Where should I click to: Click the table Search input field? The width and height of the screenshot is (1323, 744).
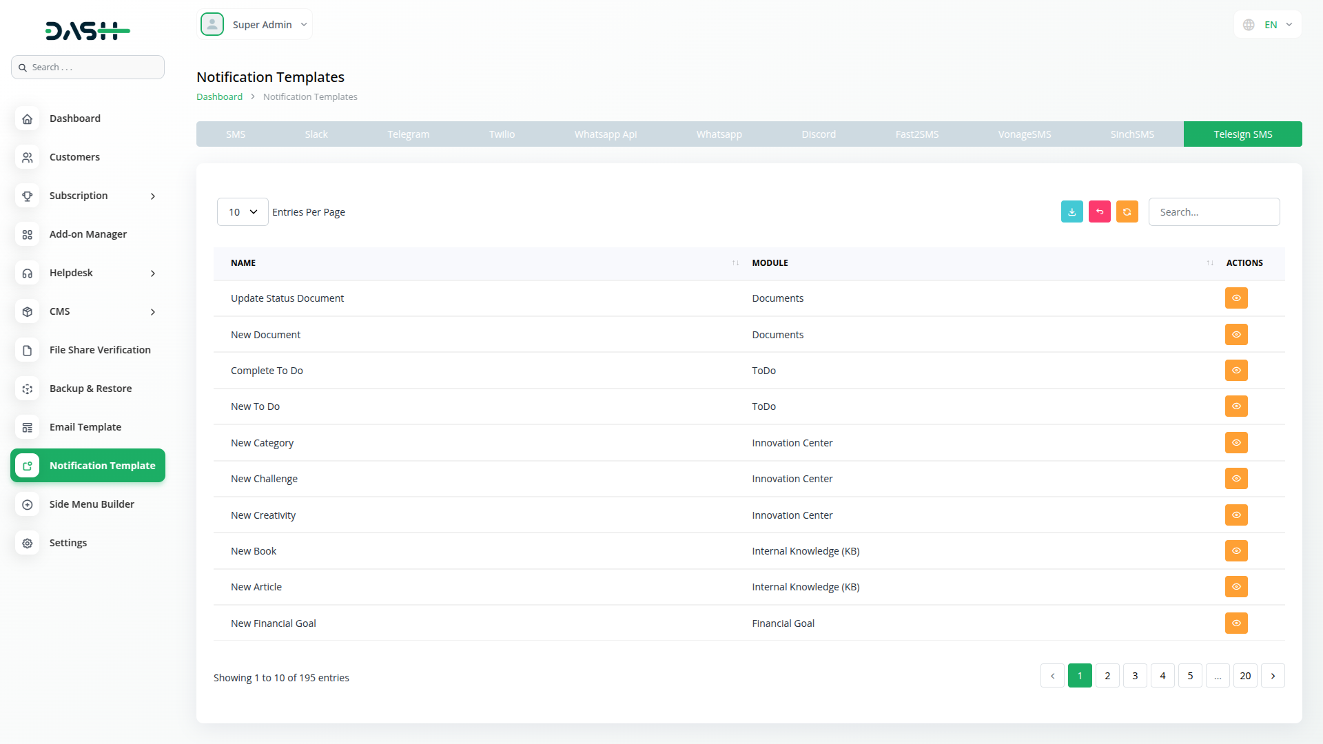[x=1213, y=212]
